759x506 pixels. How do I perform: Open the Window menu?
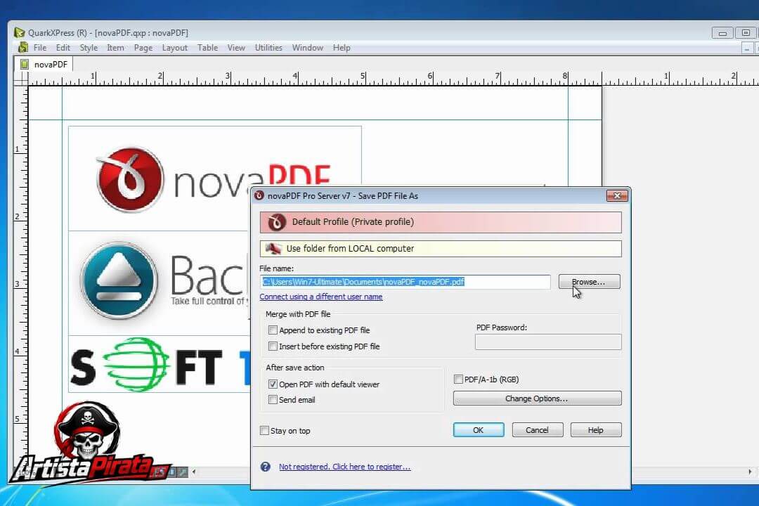click(x=307, y=48)
